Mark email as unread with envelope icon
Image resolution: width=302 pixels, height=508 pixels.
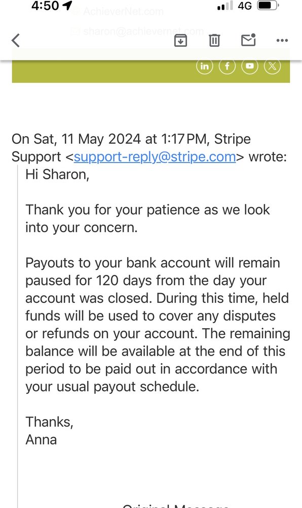pyautogui.click(x=248, y=40)
